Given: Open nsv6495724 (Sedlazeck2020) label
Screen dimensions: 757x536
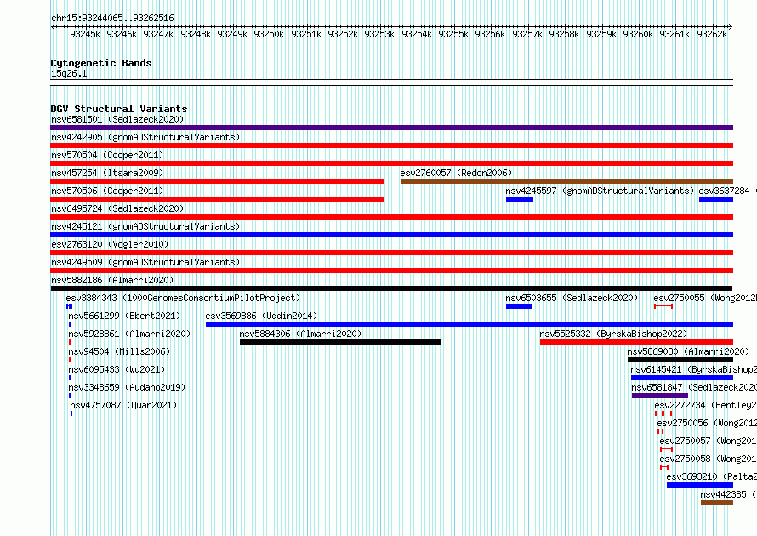Looking at the screenshot, I should coord(117,208).
